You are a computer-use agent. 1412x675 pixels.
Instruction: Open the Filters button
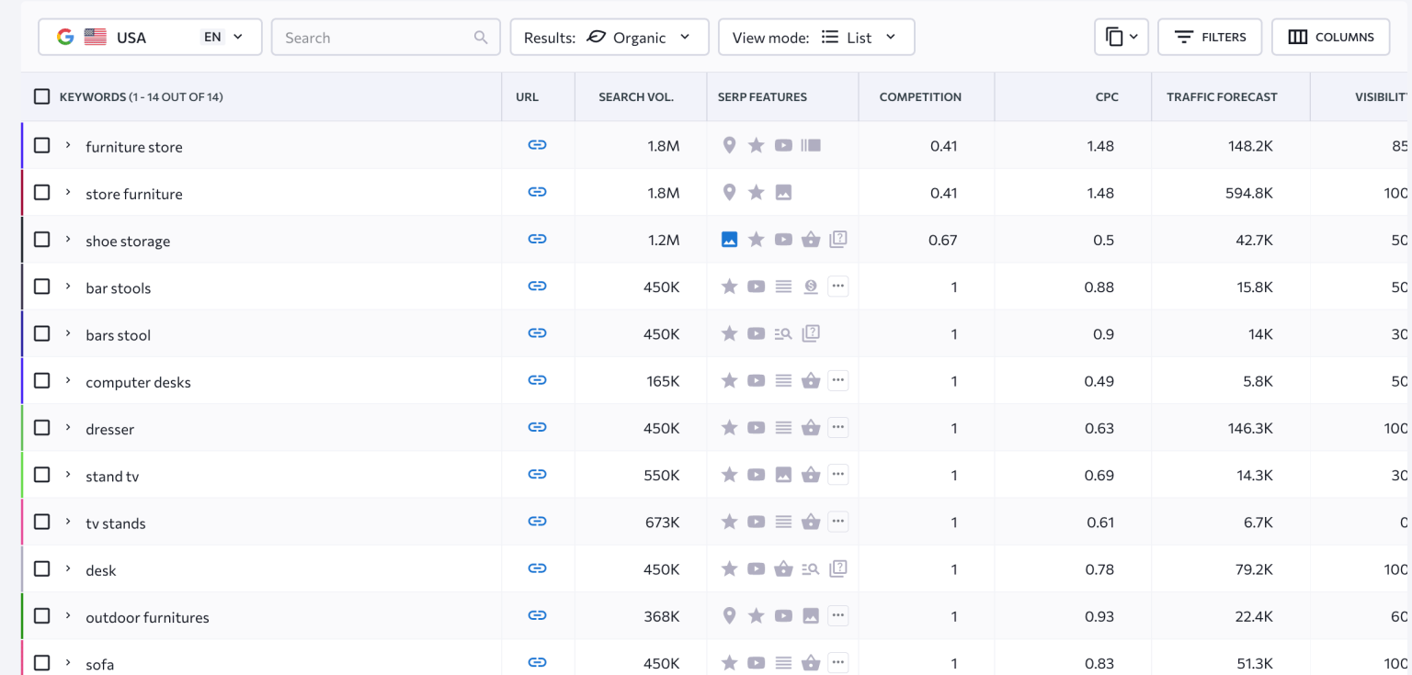point(1210,37)
